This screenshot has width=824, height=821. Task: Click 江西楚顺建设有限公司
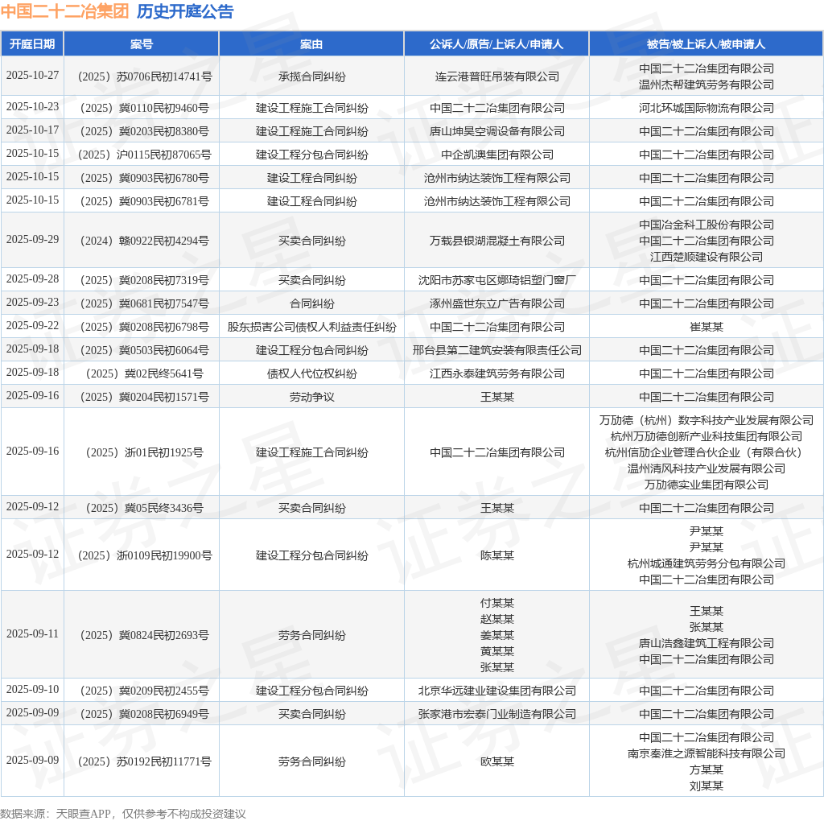(x=707, y=257)
